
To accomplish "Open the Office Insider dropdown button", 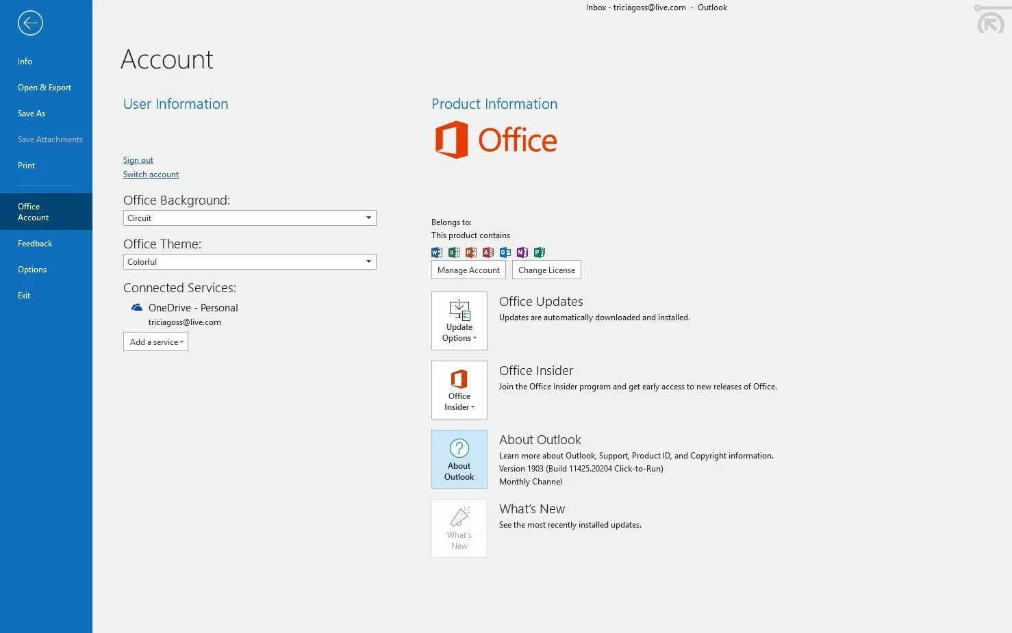I will point(459,390).
